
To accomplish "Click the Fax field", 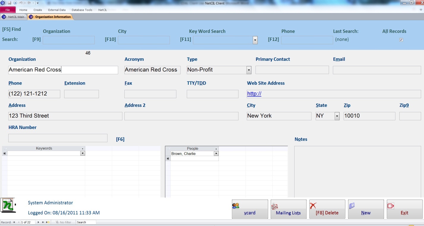I will pyautogui.click(x=150, y=94).
